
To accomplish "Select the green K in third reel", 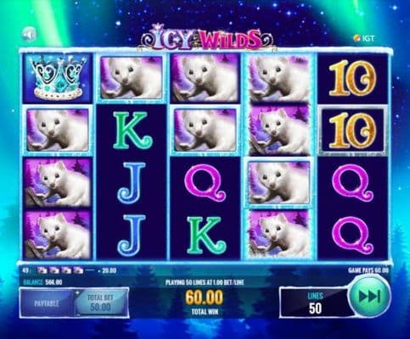I will point(206,236).
